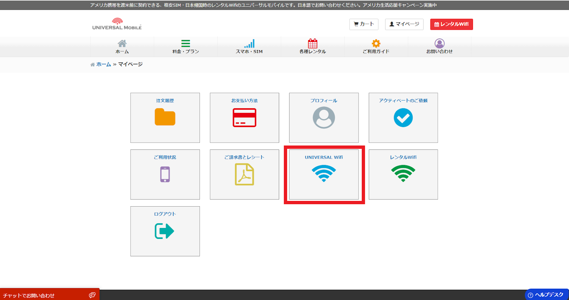
Task: Open the カート cart button
Action: pos(364,24)
